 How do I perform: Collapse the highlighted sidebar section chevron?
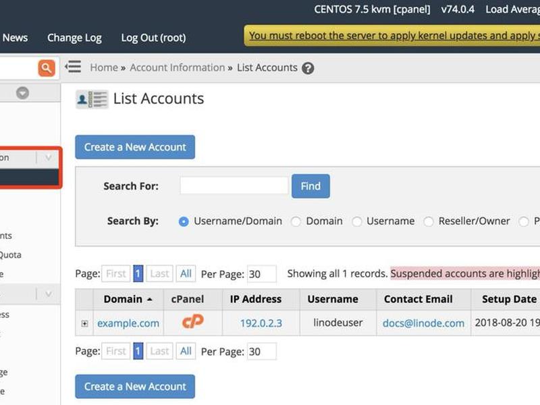coord(48,158)
